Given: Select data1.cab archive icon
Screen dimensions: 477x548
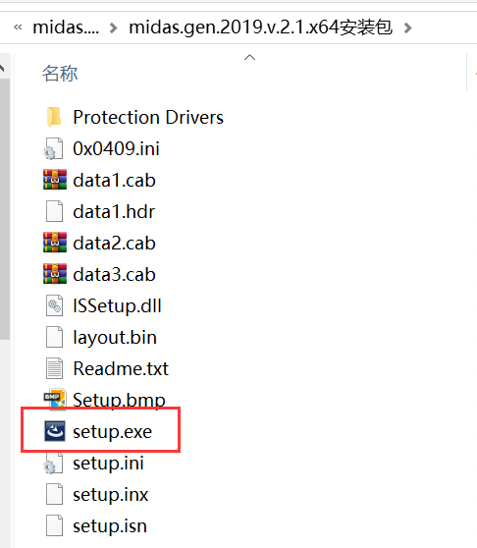Looking at the screenshot, I should (55, 180).
